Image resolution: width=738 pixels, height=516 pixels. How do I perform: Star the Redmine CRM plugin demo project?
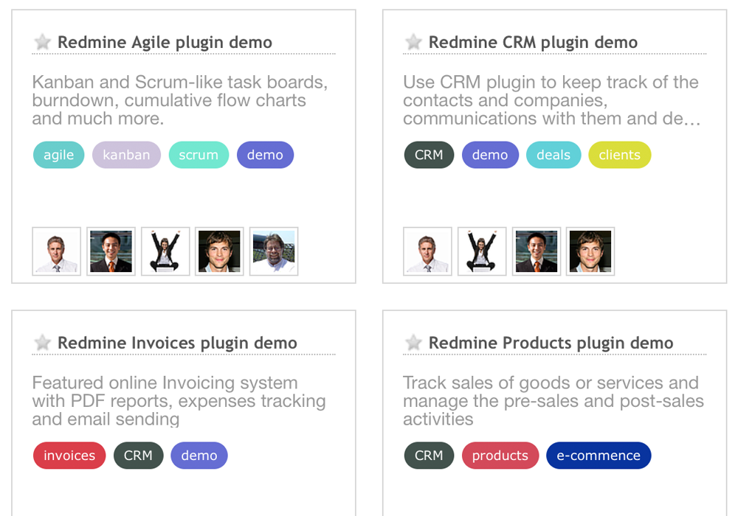pyautogui.click(x=414, y=43)
